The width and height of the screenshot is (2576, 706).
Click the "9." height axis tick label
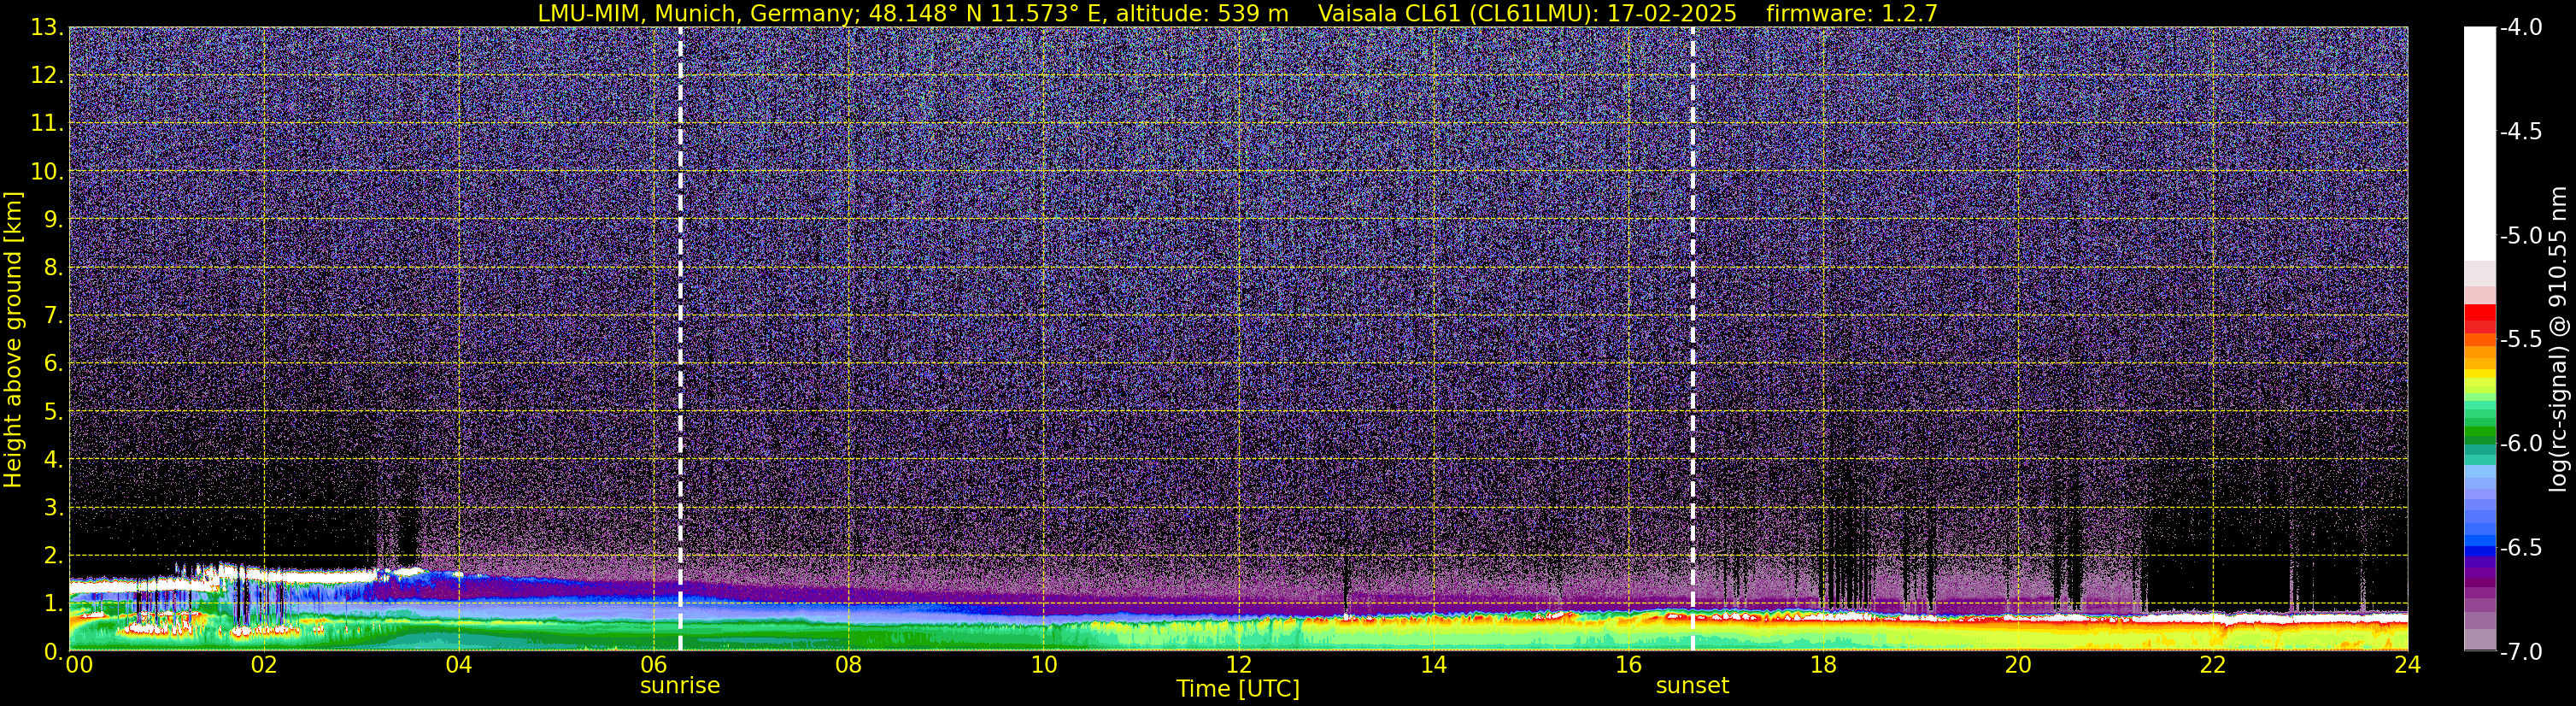pos(53,220)
